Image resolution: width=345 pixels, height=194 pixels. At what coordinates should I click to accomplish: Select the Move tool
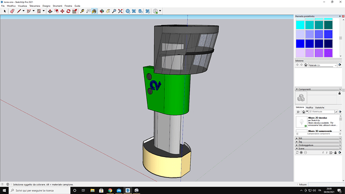[62, 11]
